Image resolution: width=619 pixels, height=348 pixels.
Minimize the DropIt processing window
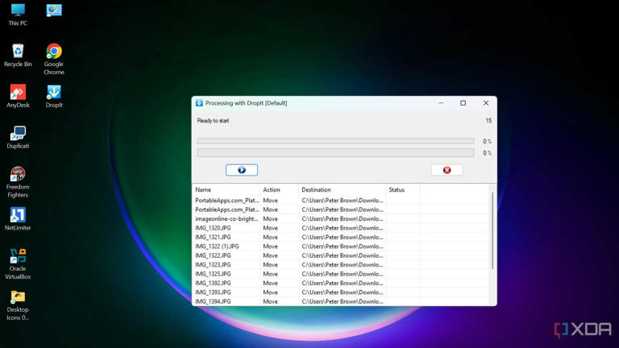[x=441, y=103]
